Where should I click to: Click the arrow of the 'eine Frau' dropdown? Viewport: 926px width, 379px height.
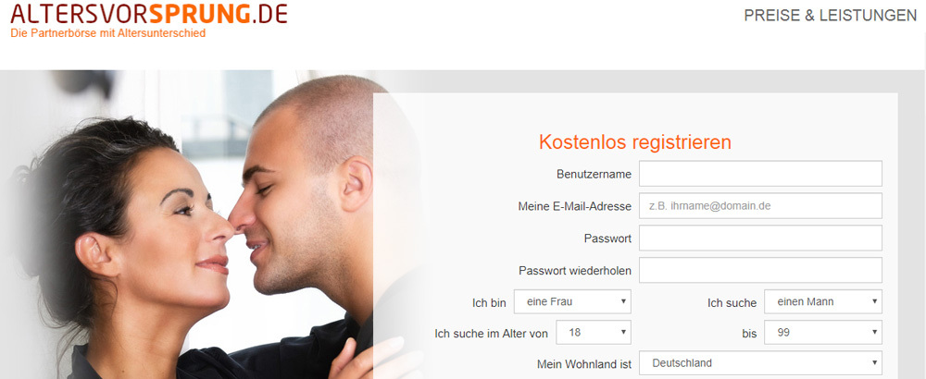[623, 301]
